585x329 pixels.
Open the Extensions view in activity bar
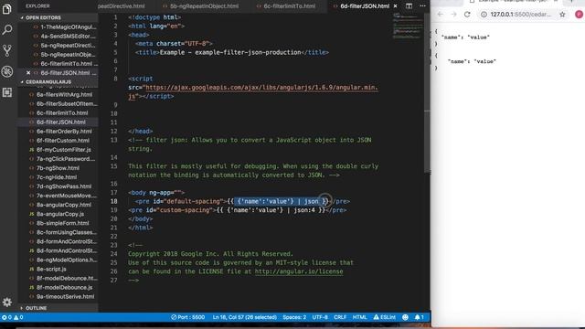tap(7, 92)
